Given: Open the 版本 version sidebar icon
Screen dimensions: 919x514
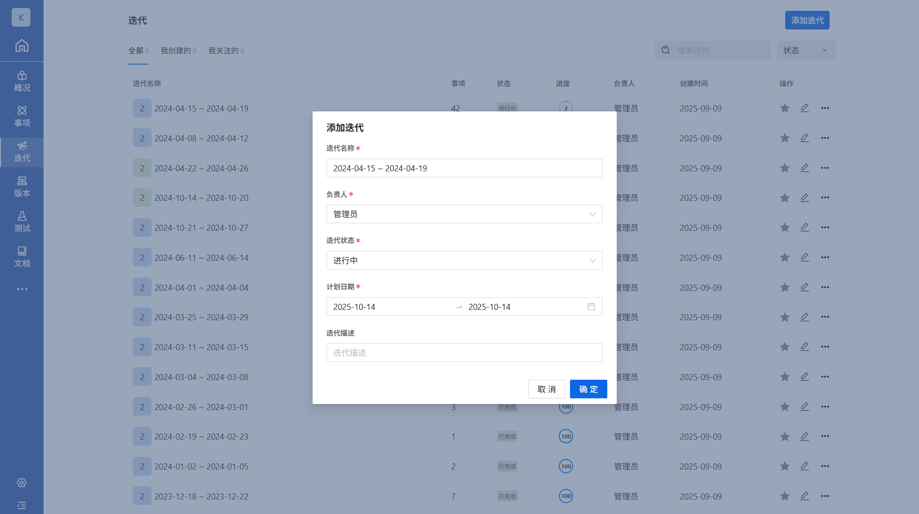Looking at the screenshot, I should coord(22,187).
